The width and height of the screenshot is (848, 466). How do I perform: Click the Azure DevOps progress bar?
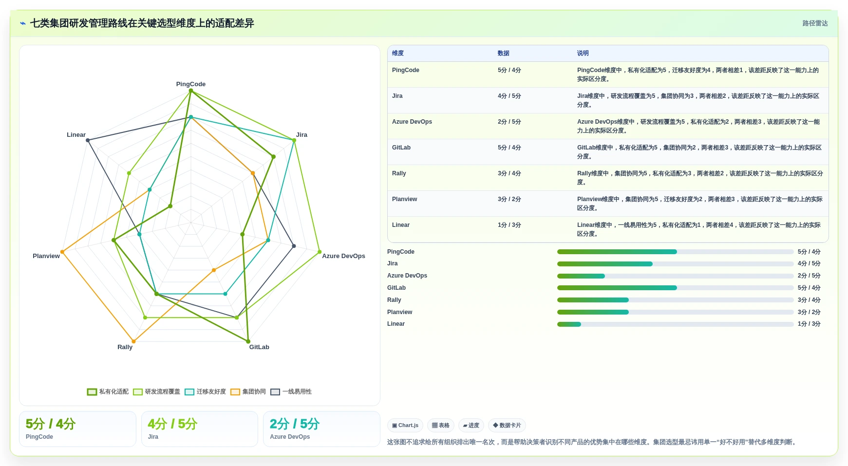[x=675, y=276]
